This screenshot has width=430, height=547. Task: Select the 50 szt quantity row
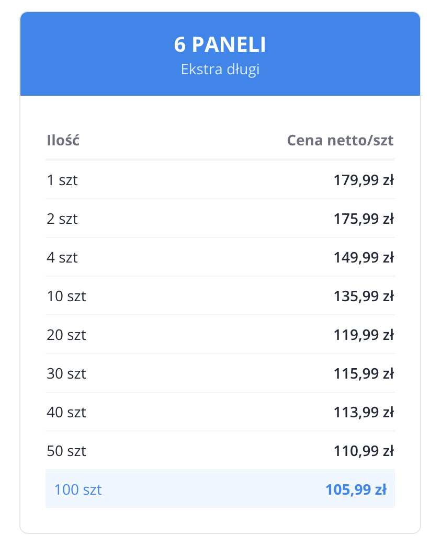pyautogui.click(x=66, y=451)
